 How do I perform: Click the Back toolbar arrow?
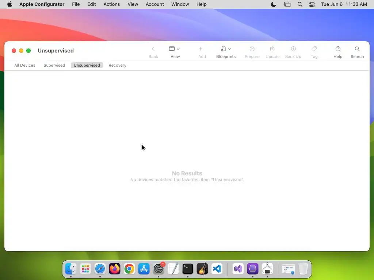153,49
